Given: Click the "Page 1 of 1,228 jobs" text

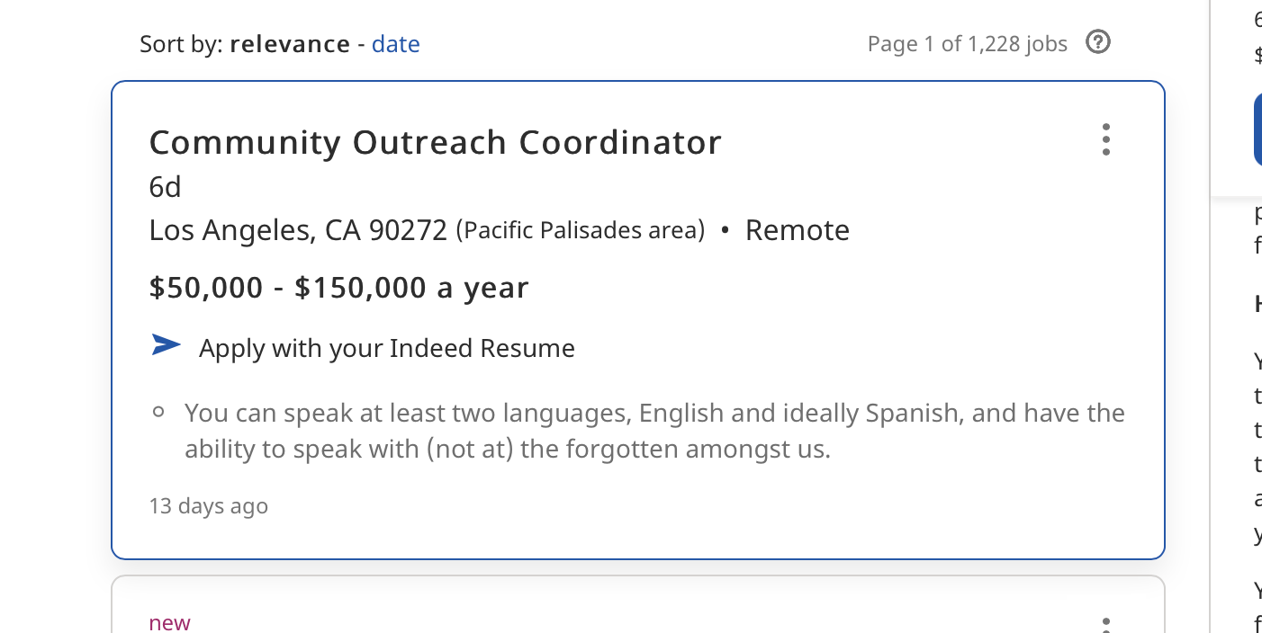Looking at the screenshot, I should tap(967, 44).
